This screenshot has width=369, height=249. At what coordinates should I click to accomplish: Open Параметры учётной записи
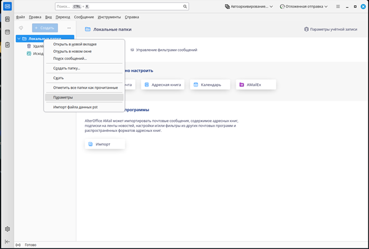click(331, 29)
